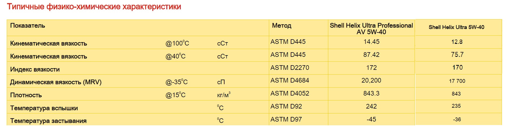Click the 'Динамическая вязкость (MRV)' label
The image size is (509, 131).
tap(56, 82)
